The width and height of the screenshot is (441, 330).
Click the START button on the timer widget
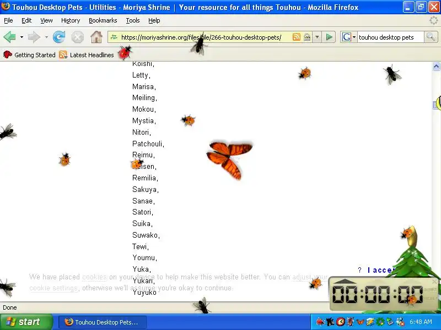431,289
